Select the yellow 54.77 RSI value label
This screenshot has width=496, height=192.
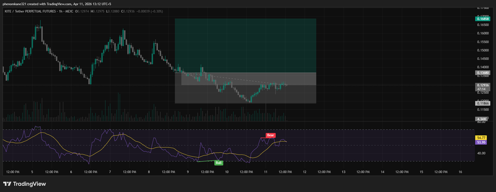481,137
